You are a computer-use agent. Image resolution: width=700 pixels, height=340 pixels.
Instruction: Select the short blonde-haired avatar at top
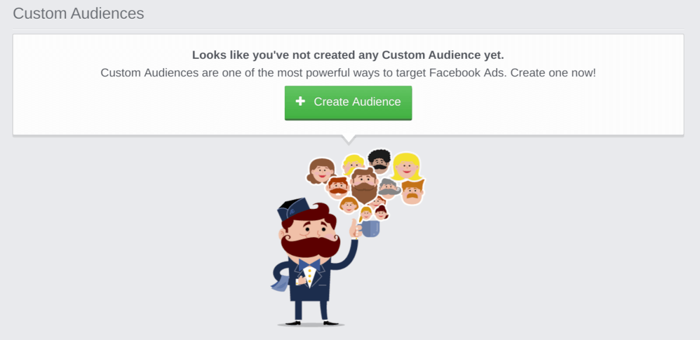[353, 164]
